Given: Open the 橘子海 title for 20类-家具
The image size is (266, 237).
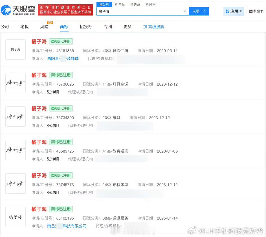Looking at the screenshot, I should (x=39, y=109).
